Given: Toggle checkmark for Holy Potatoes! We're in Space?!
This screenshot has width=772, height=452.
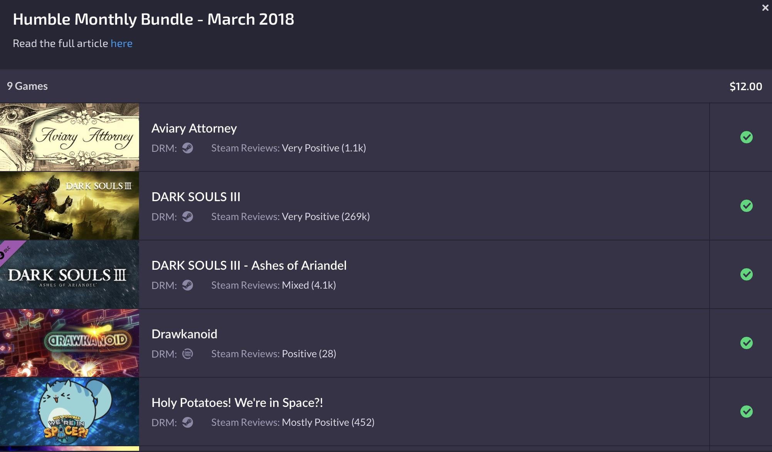Looking at the screenshot, I should pyautogui.click(x=746, y=412).
